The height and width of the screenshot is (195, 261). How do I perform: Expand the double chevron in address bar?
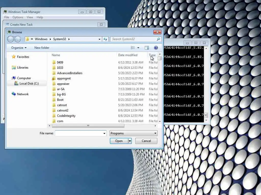(32, 39)
